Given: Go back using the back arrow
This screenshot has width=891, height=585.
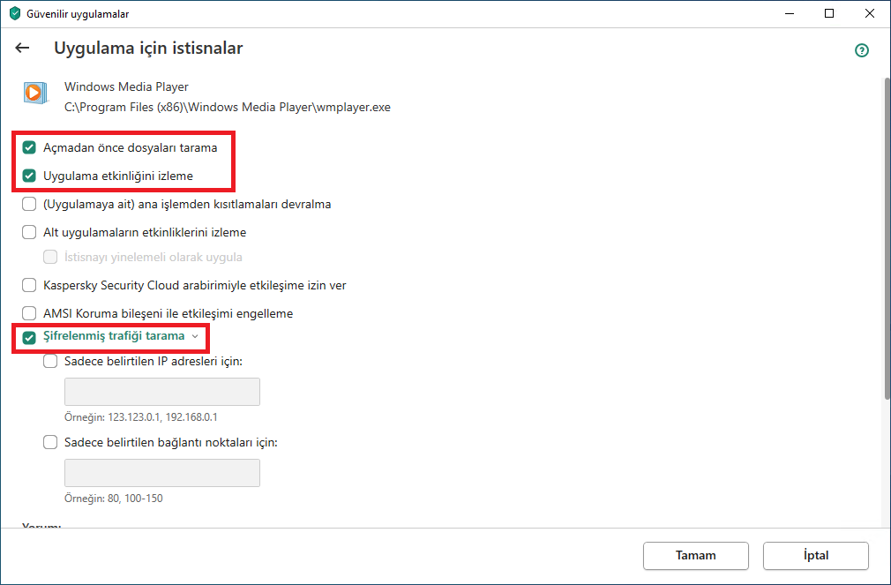Looking at the screenshot, I should click(x=22, y=49).
